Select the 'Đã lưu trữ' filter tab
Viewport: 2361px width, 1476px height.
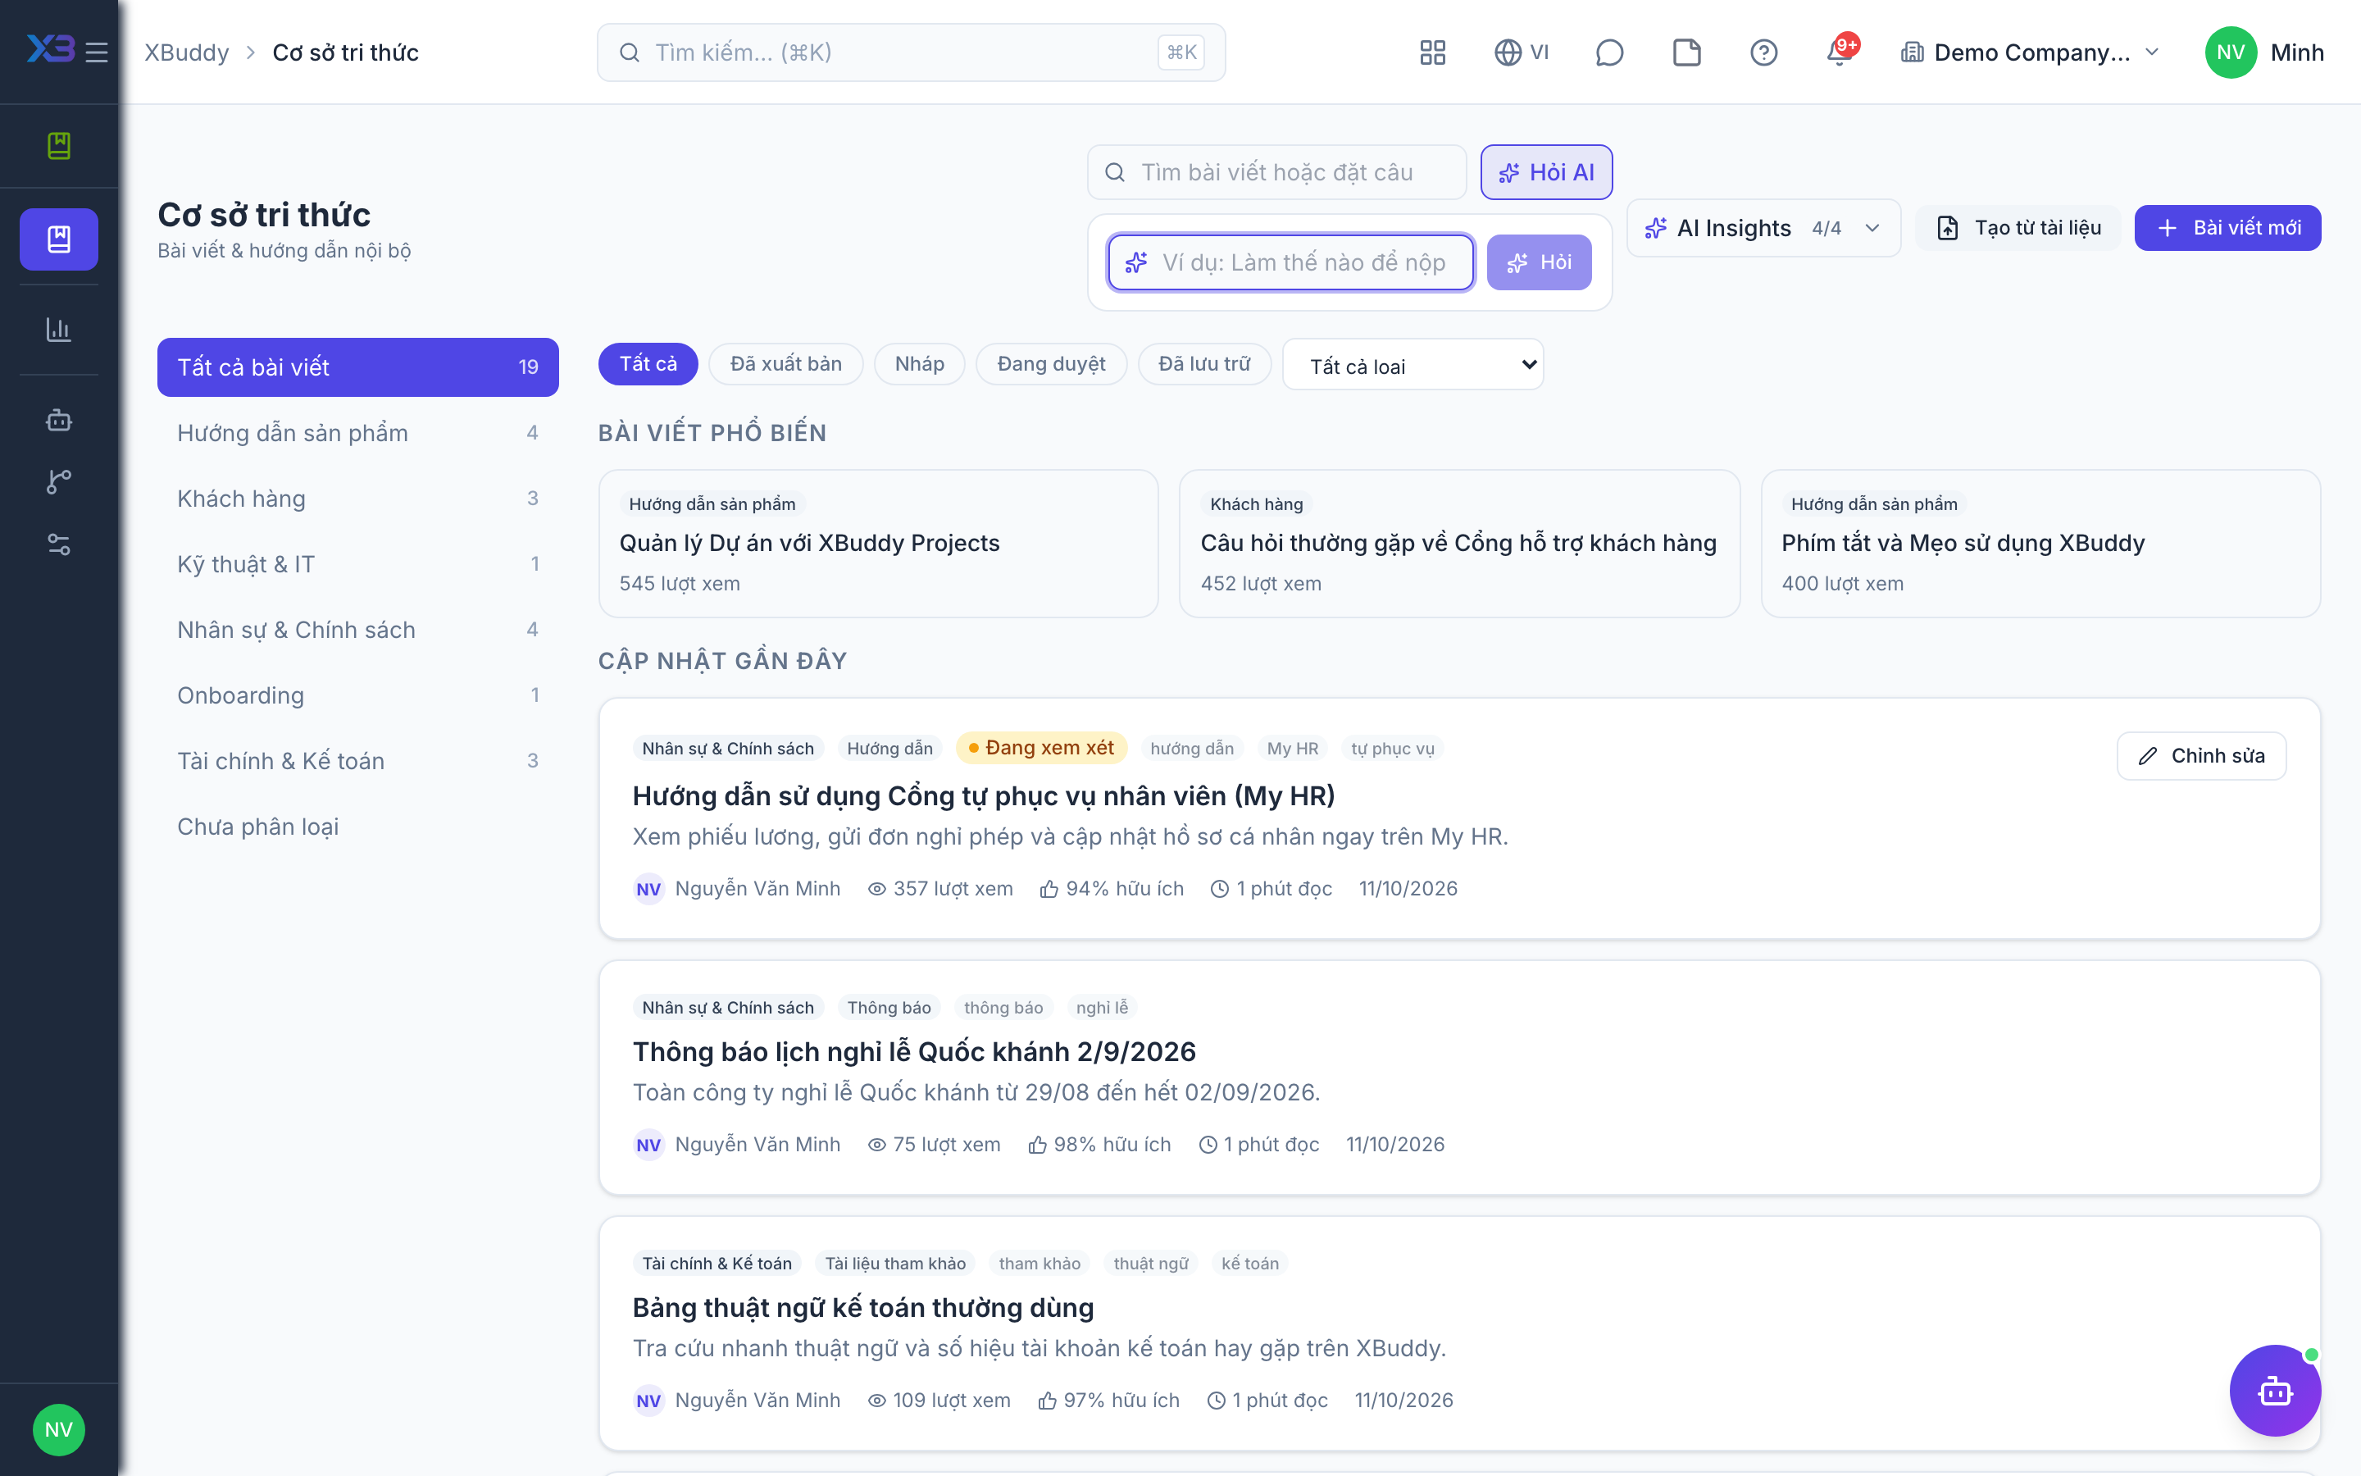tap(1204, 364)
